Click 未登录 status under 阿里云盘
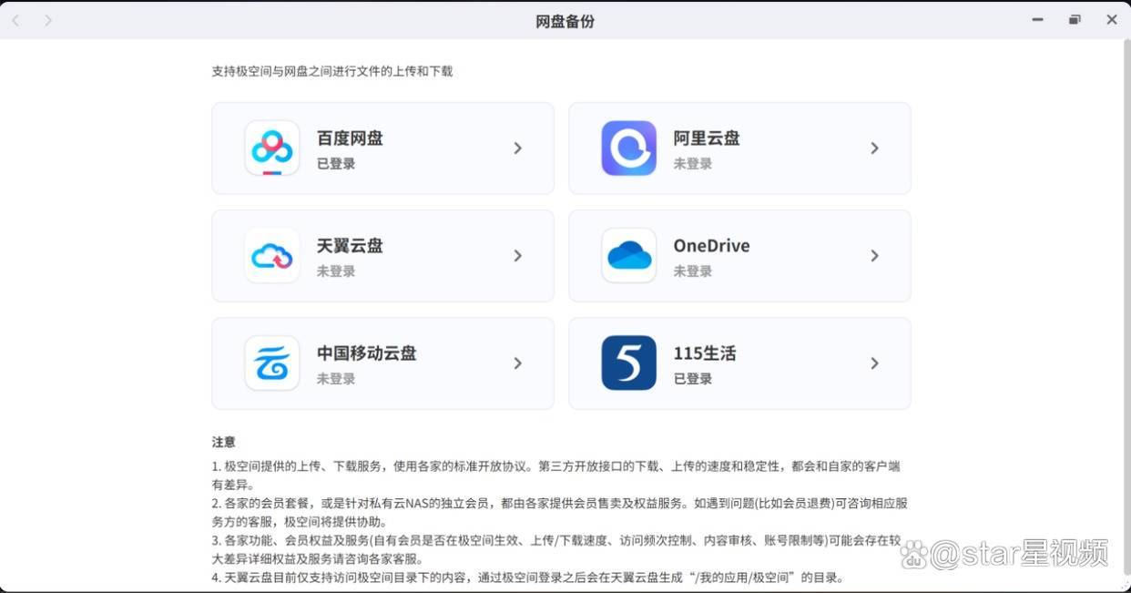Screen dimensions: 1131x593 pos(693,164)
